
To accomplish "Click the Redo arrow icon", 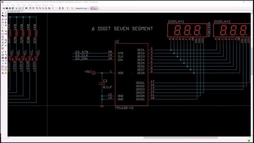I will click(x=56, y=8).
